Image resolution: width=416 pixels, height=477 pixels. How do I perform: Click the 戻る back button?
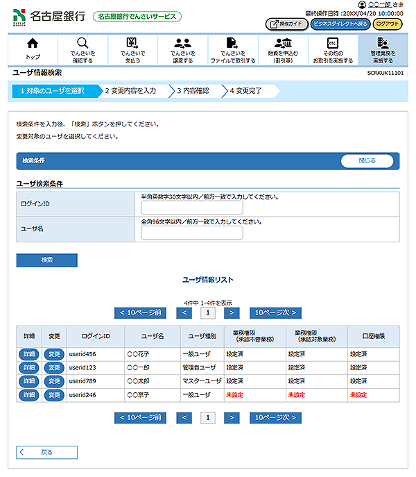(46, 453)
